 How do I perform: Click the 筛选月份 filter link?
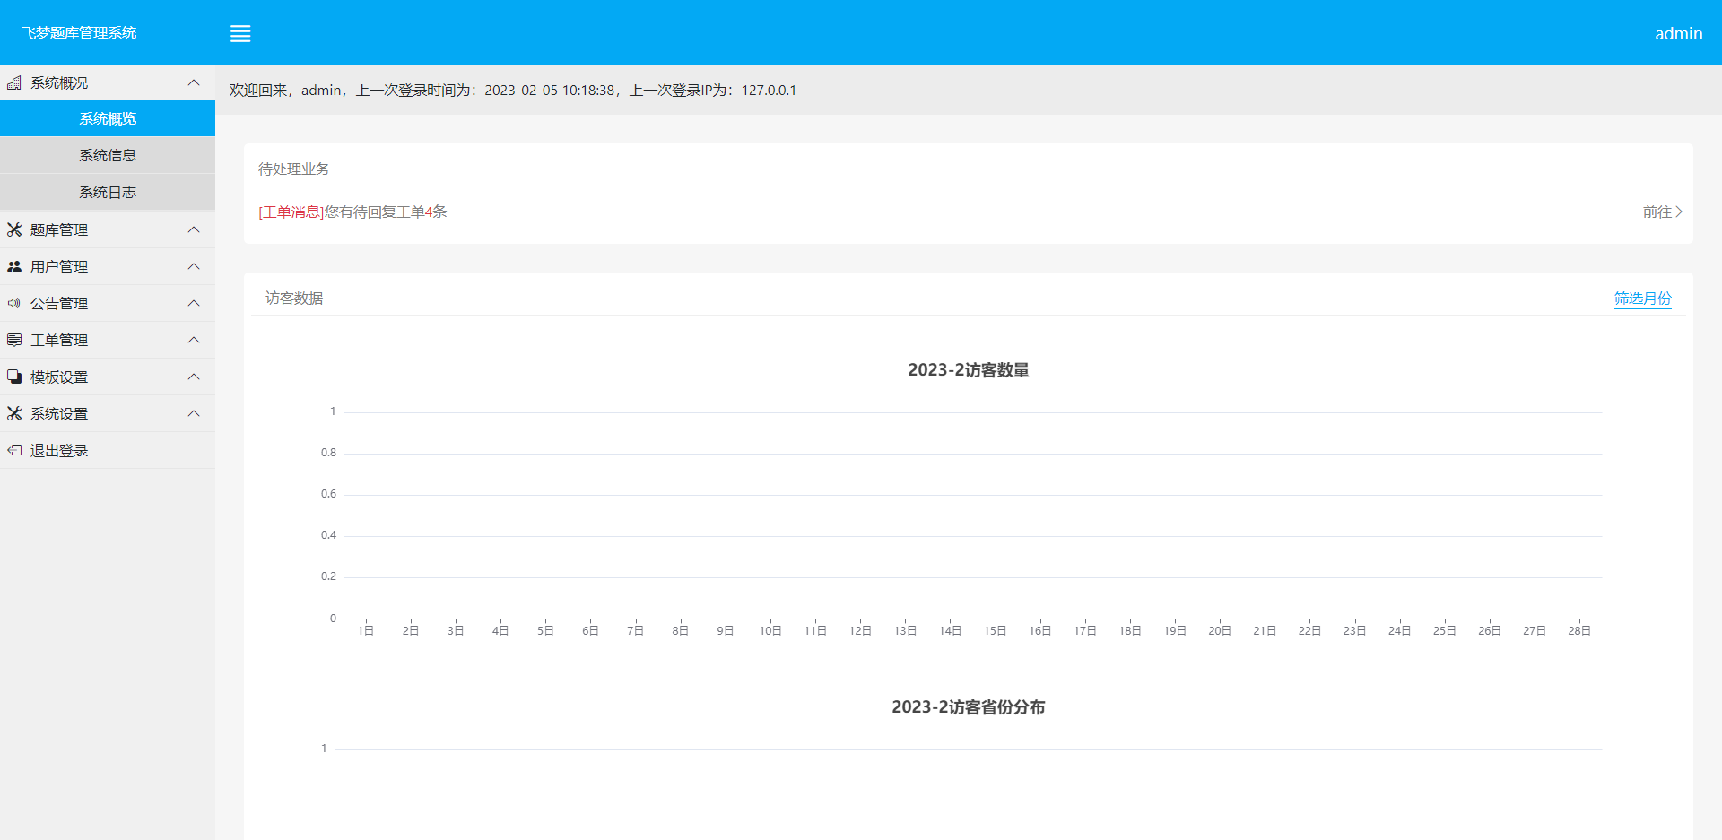1642,299
